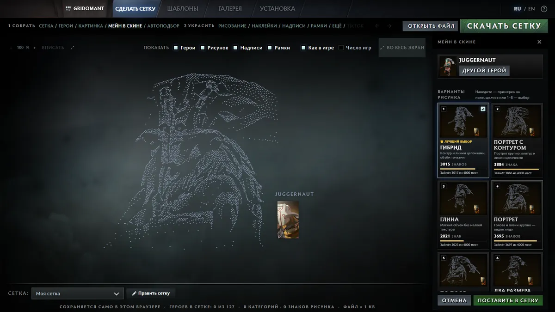Click Отмена button
The image size is (555, 312).
[454, 300]
